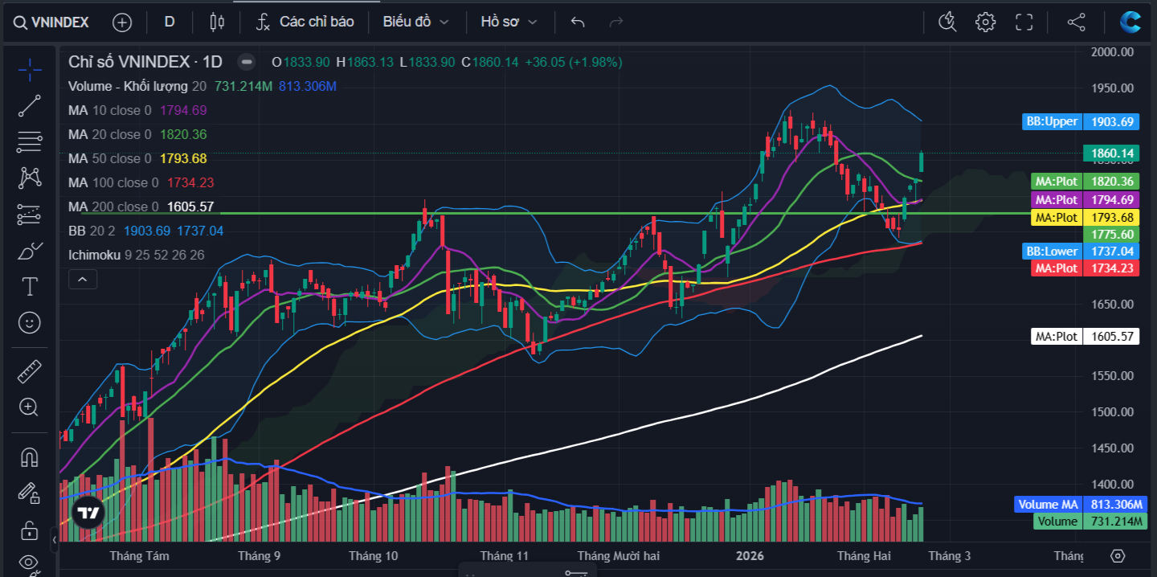Open Các chỉ báo indicators menu
This screenshot has height=577, width=1157.
[305, 22]
